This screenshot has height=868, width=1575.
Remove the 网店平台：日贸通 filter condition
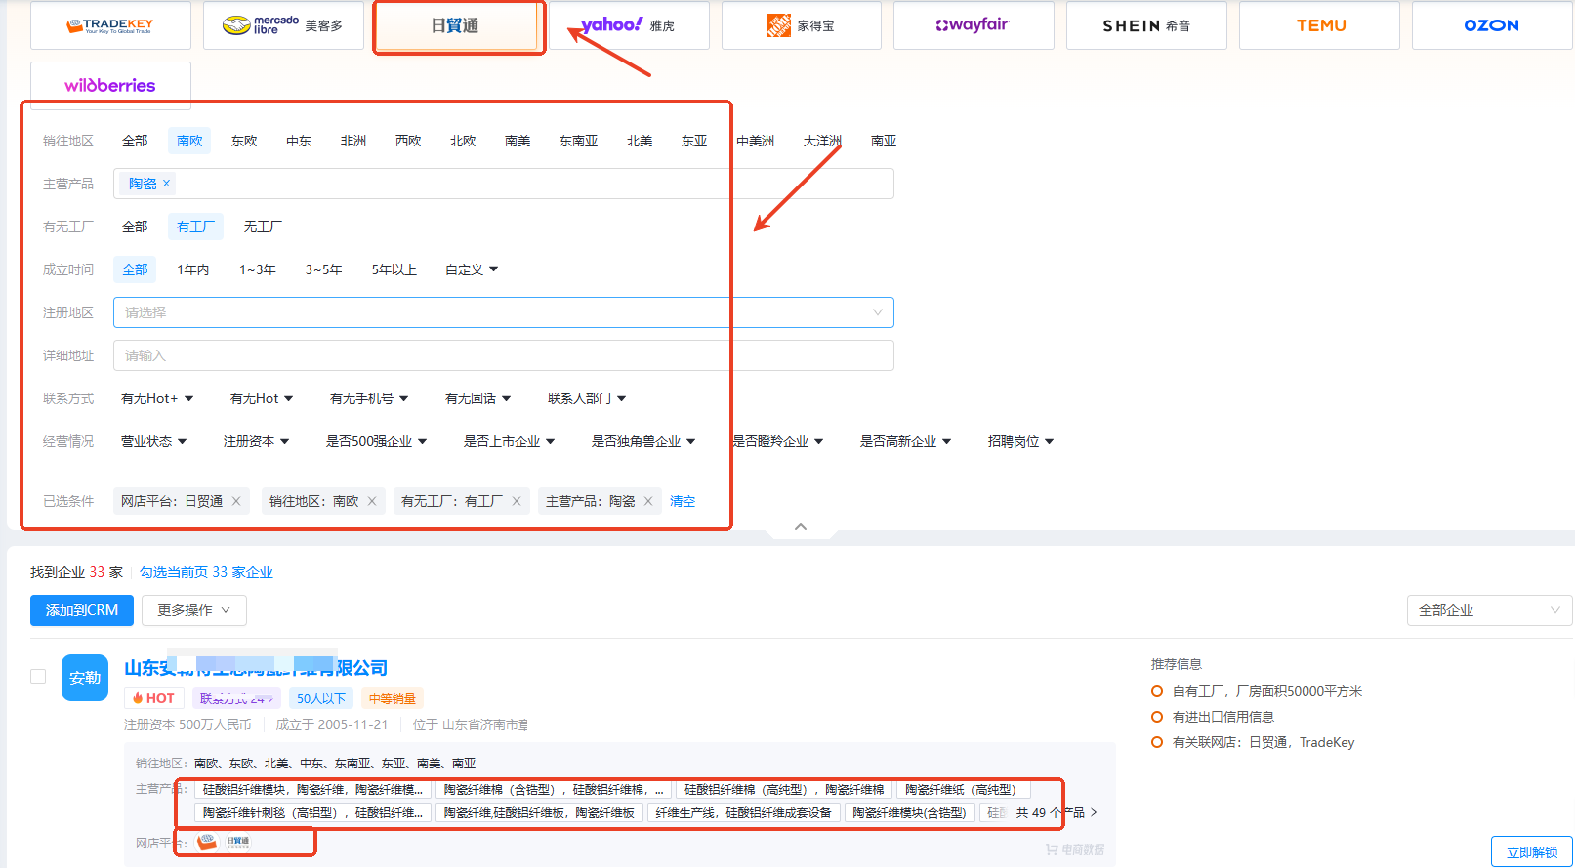(x=236, y=501)
